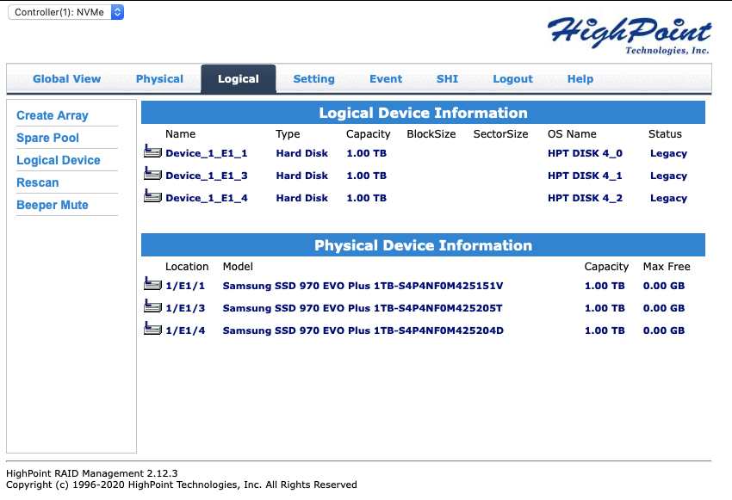Click the OS Name column header
This screenshot has width=732, height=500.
(572, 134)
